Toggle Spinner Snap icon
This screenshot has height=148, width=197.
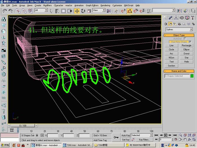coord(142,11)
